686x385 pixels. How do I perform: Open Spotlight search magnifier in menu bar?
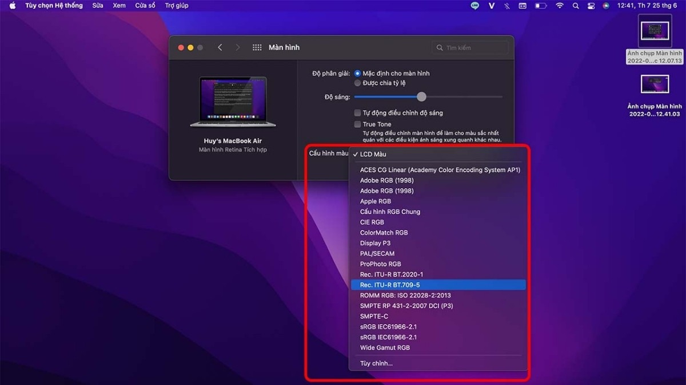click(576, 6)
